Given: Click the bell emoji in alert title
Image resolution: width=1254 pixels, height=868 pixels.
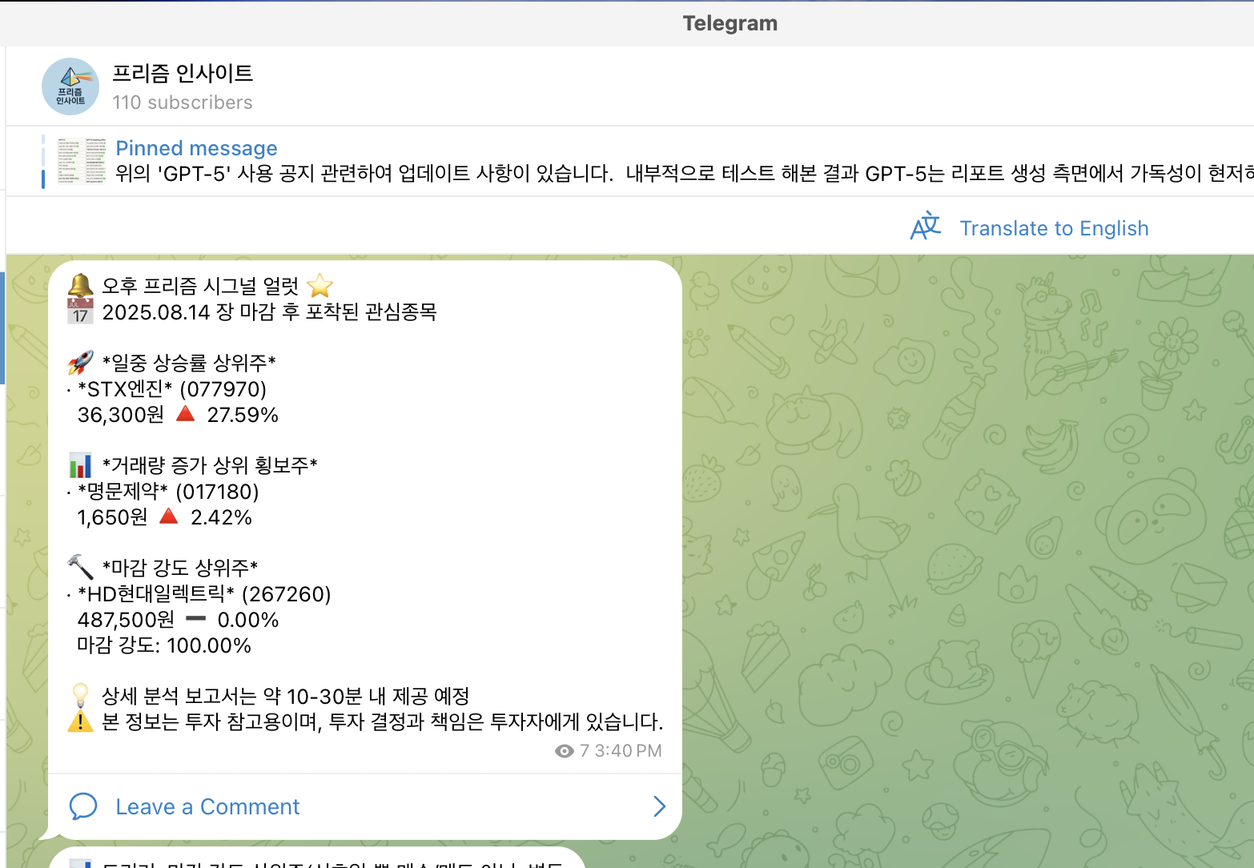Looking at the screenshot, I should (x=80, y=286).
